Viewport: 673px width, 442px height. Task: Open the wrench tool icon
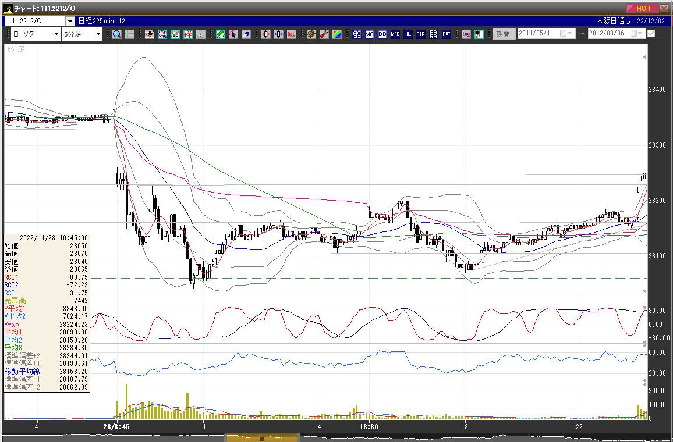point(324,34)
